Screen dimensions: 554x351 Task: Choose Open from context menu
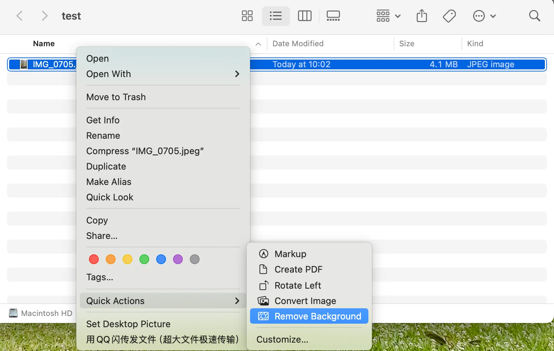pos(163,58)
